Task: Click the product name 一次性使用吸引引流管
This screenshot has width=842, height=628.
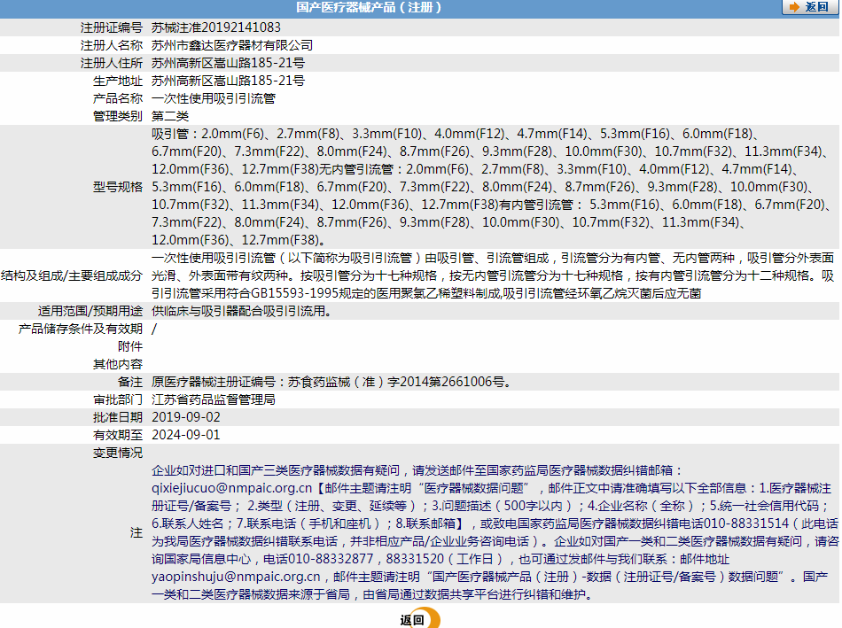Action: tap(214, 98)
